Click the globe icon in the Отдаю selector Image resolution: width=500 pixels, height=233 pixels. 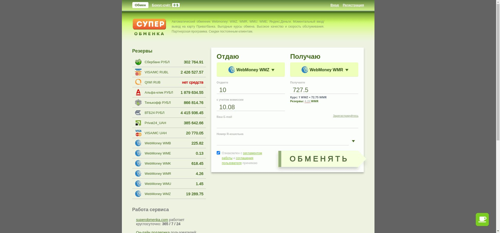232,70
